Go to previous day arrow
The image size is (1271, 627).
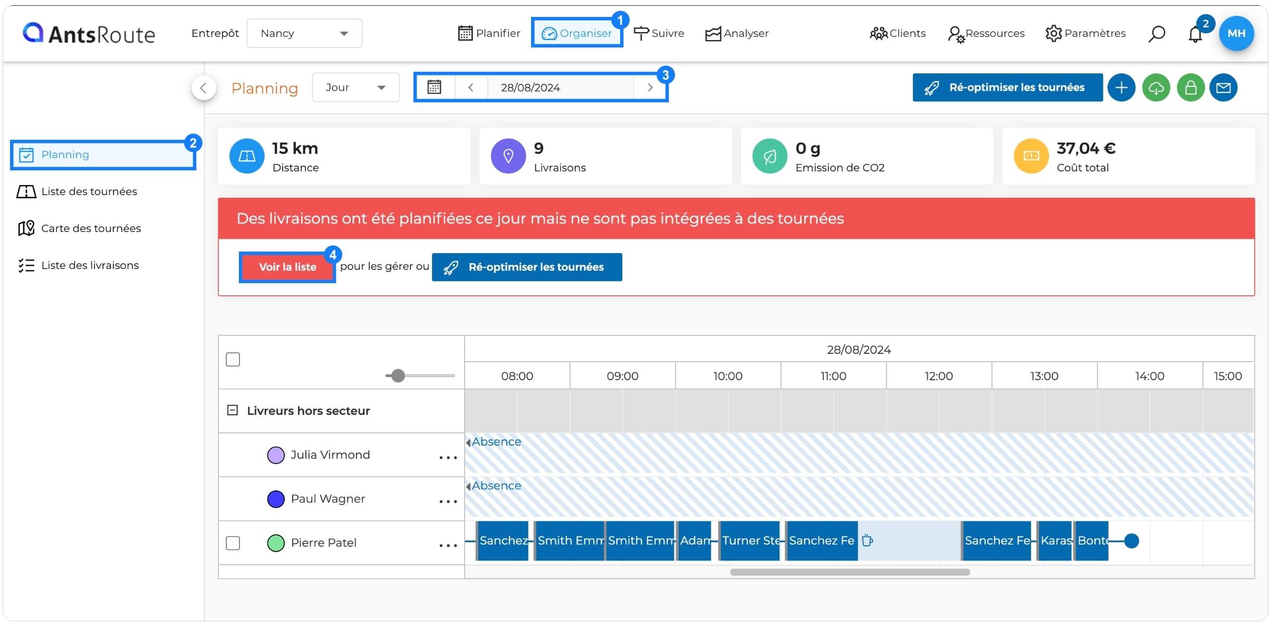click(x=471, y=88)
